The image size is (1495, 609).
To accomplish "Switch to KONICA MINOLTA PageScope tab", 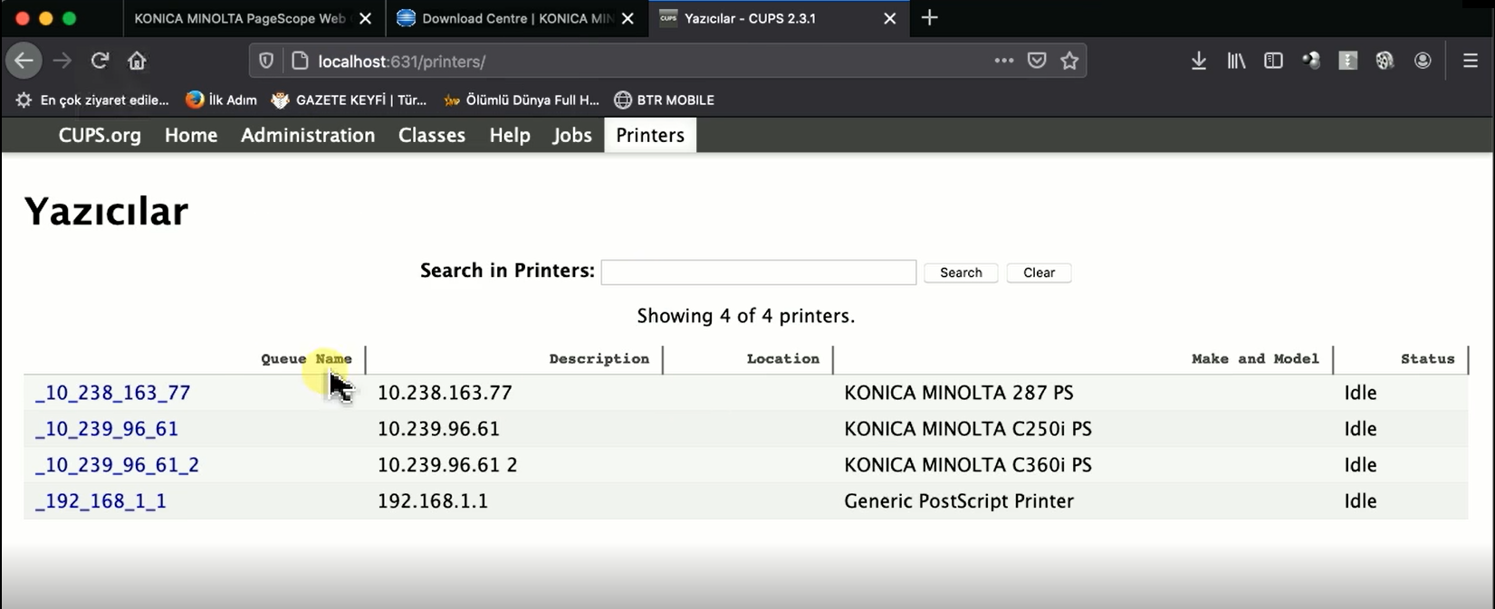I will 239,18.
